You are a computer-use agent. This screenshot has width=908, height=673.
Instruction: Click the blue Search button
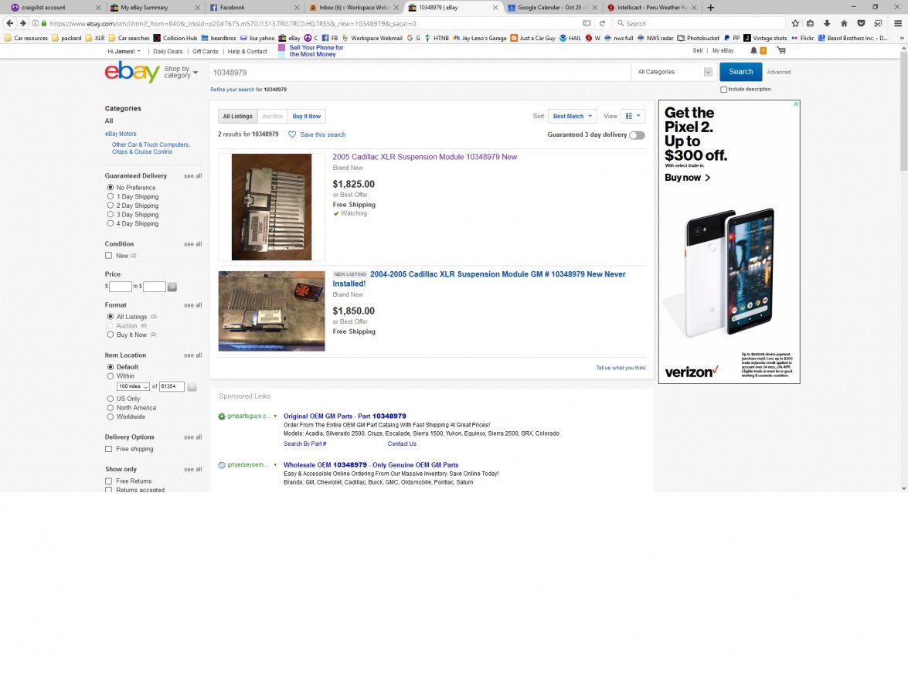740,72
